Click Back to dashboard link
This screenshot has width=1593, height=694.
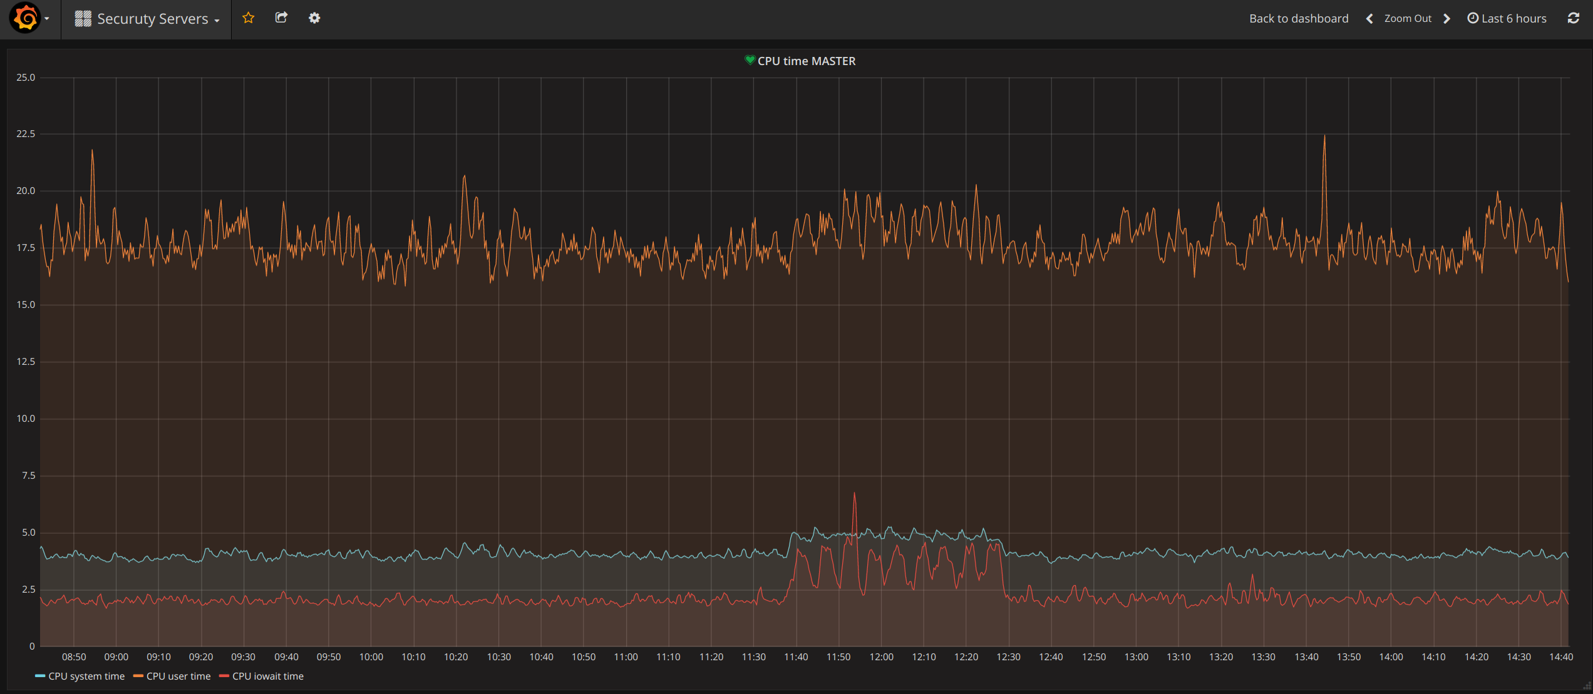point(1299,19)
